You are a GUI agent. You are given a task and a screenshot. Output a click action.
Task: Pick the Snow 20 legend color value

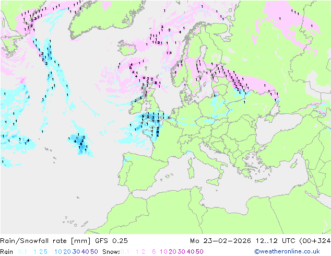click(172, 252)
